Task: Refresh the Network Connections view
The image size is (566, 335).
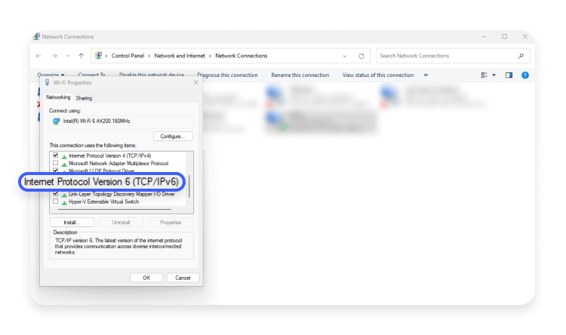Action: [x=361, y=56]
